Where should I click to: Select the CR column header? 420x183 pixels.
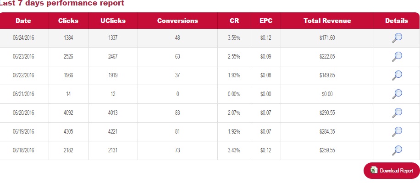[234, 21]
